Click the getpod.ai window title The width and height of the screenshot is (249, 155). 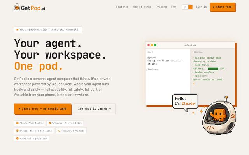pos(190,45)
